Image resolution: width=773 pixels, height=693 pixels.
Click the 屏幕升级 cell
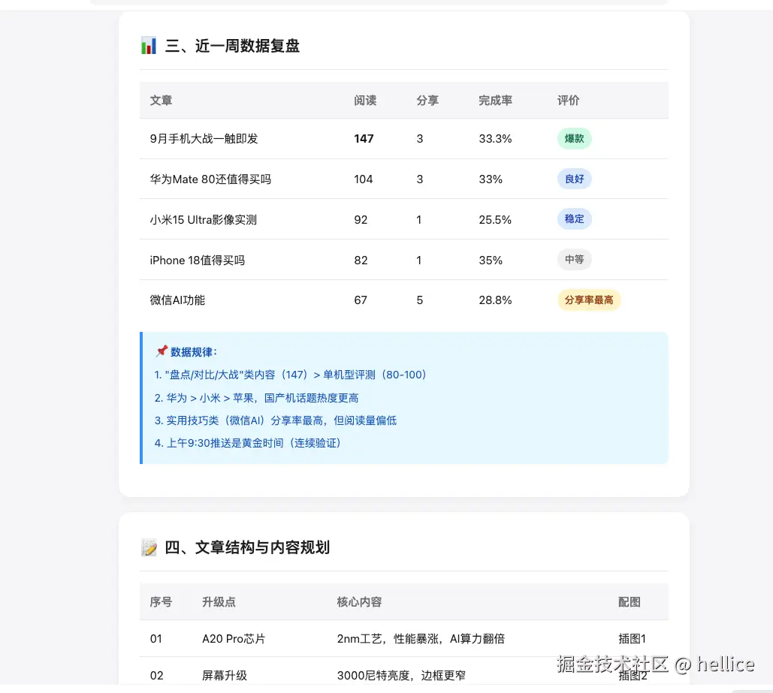tap(225, 676)
